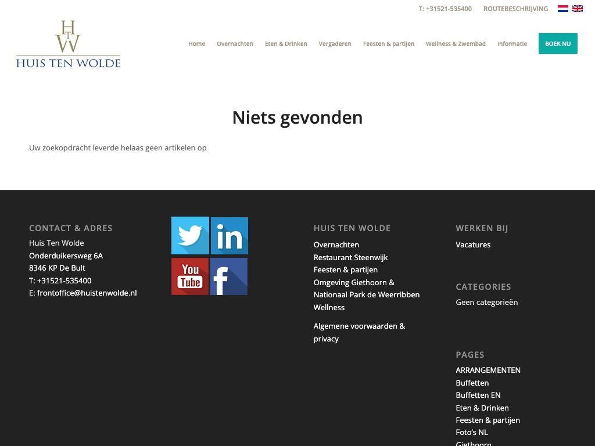This screenshot has height=446, width=595.
Task: Select Wellness & Zwembad menu item
Action: click(456, 44)
